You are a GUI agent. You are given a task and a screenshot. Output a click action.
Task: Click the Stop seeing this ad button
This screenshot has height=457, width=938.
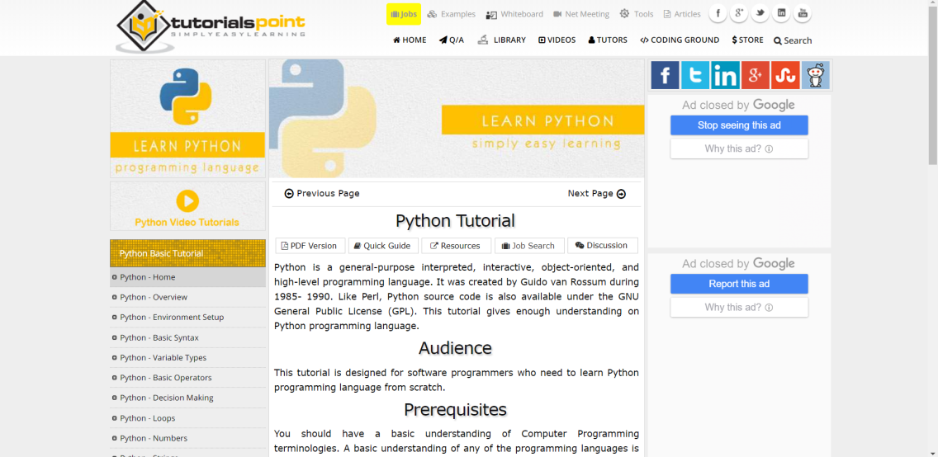[739, 125]
